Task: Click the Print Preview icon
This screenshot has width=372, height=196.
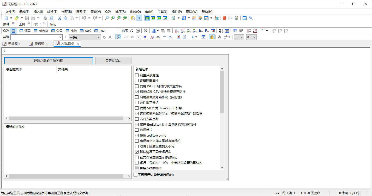Action: (x=51, y=18)
